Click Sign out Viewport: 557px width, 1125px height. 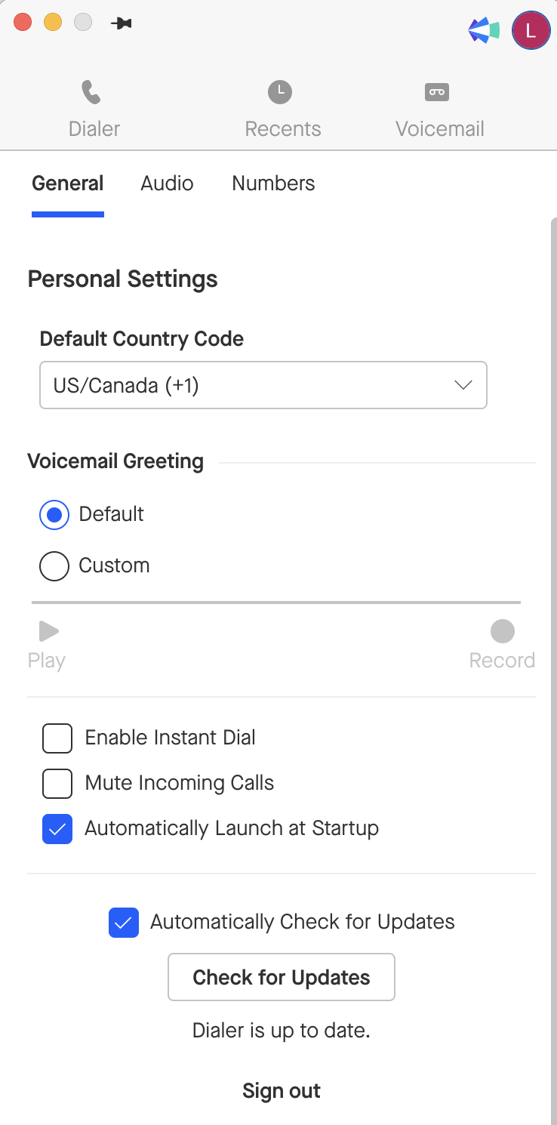[282, 1091]
